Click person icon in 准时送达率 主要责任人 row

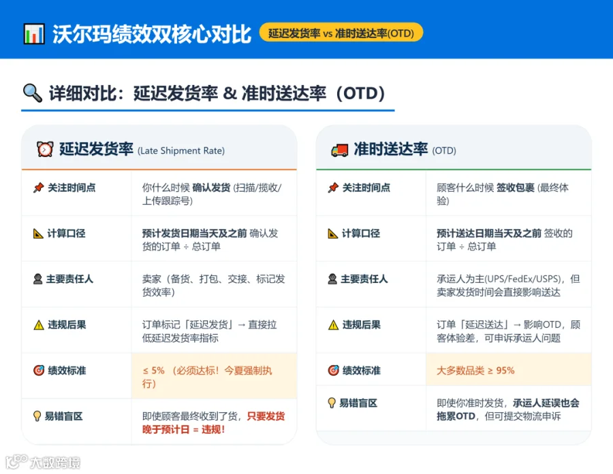point(332,280)
